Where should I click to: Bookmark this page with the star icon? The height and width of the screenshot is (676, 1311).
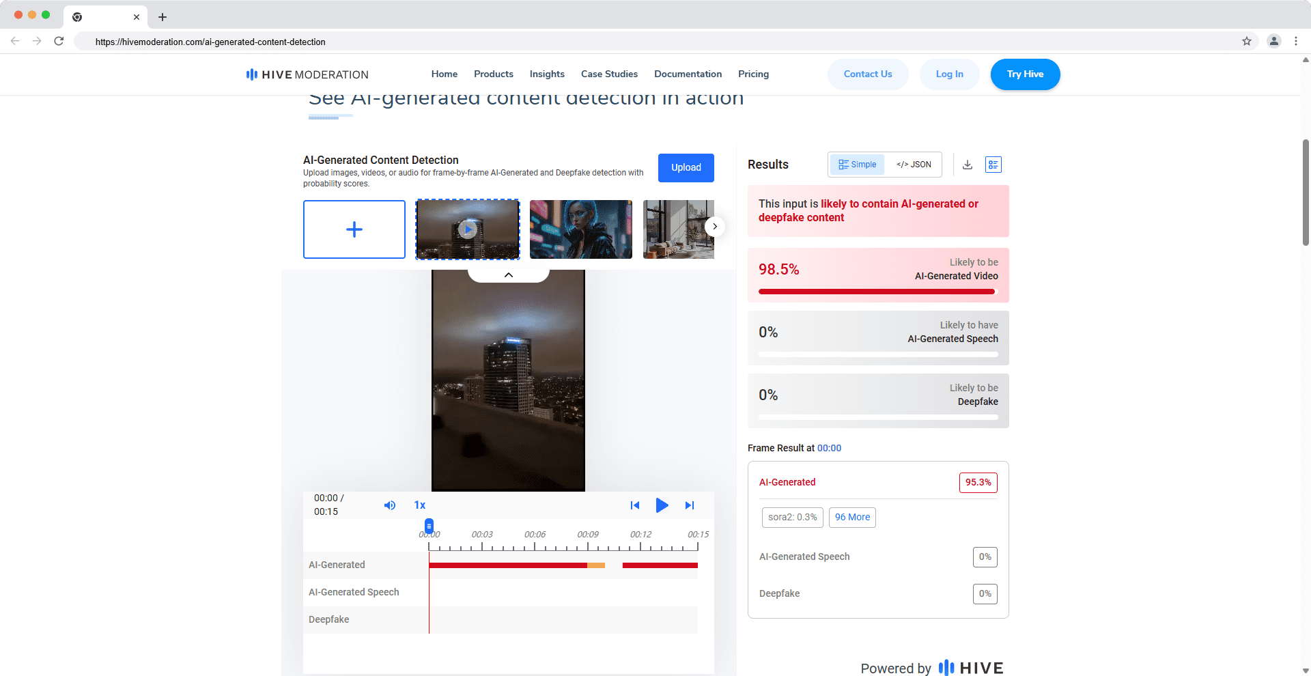click(1247, 42)
